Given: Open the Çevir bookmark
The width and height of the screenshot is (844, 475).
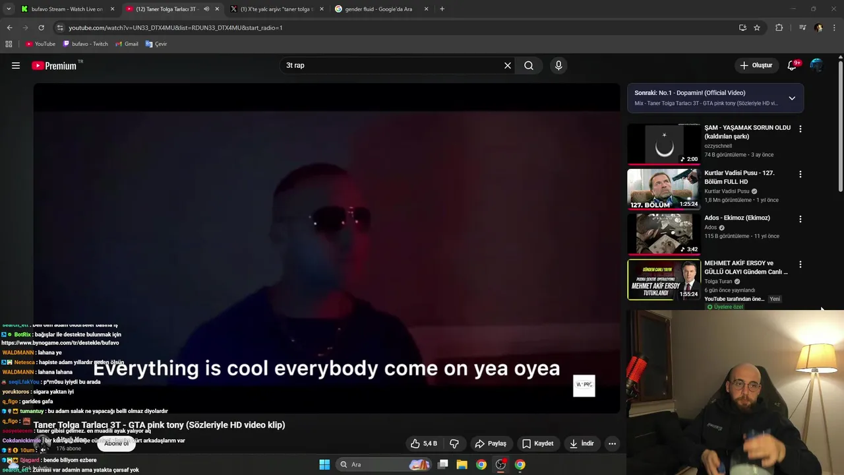Looking at the screenshot, I should pyautogui.click(x=156, y=44).
